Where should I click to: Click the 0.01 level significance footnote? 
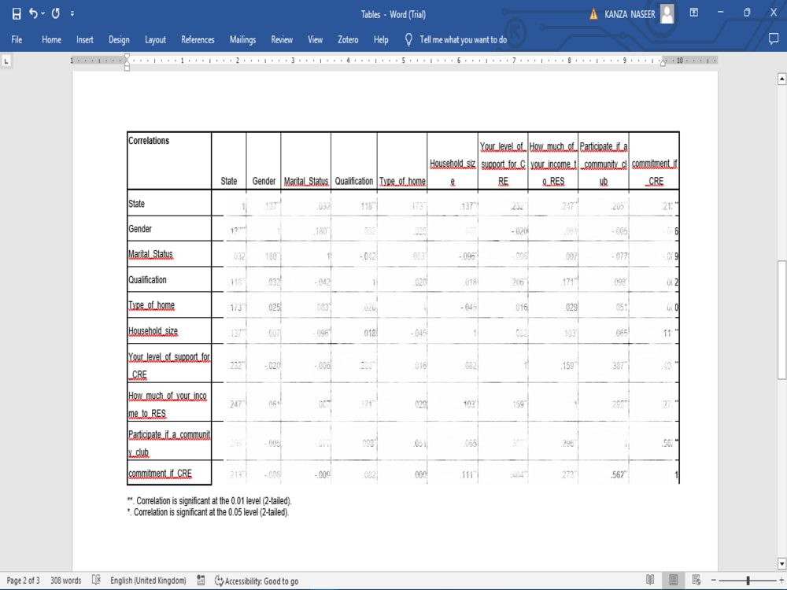pos(209,500)
